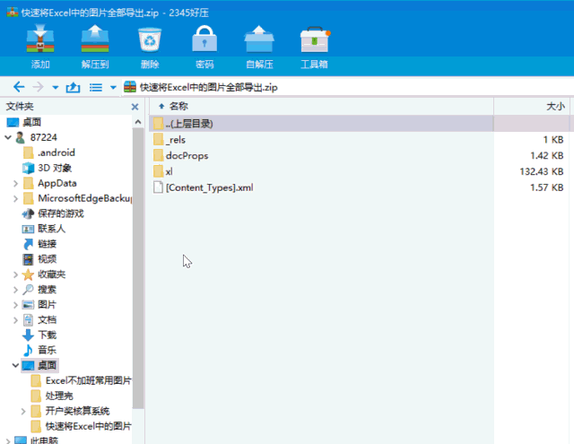Collapse the 87224 user node
The height and width of the screenshot is (444, 574).
pos(8,137)
